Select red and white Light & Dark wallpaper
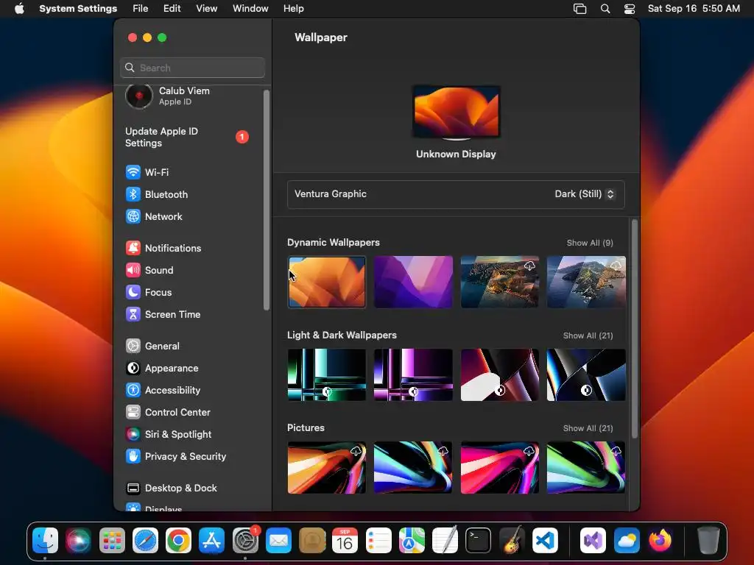The image size is (754, 565). [500, 374]
